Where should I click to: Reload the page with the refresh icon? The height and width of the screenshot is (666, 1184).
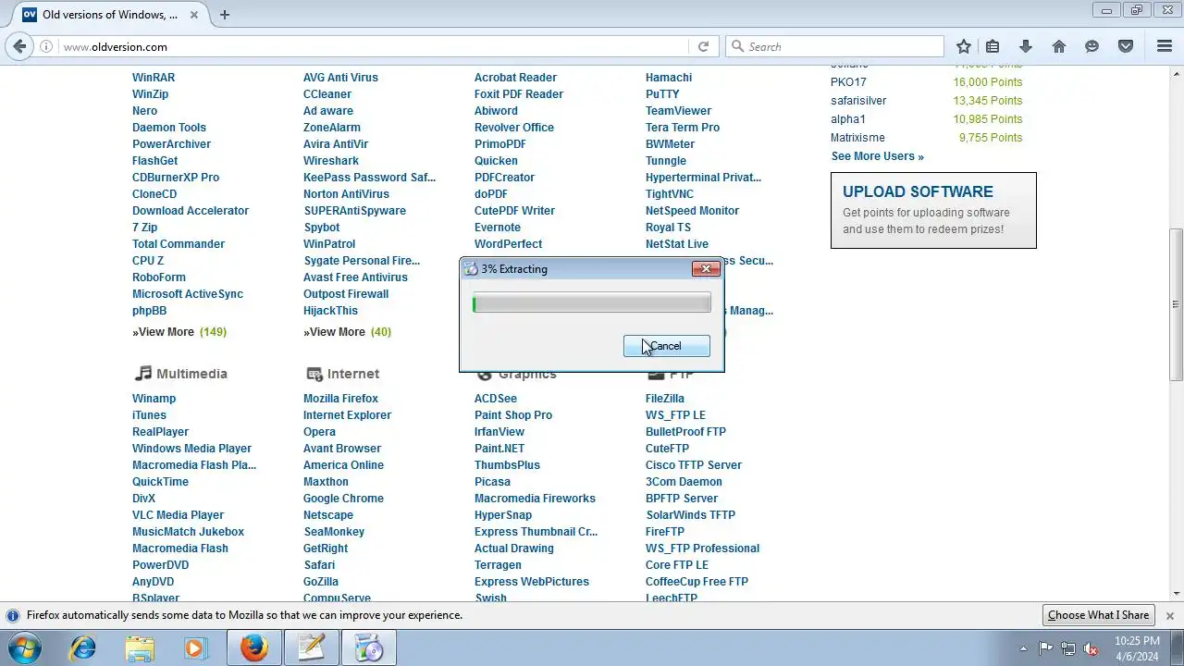(703, 46)
